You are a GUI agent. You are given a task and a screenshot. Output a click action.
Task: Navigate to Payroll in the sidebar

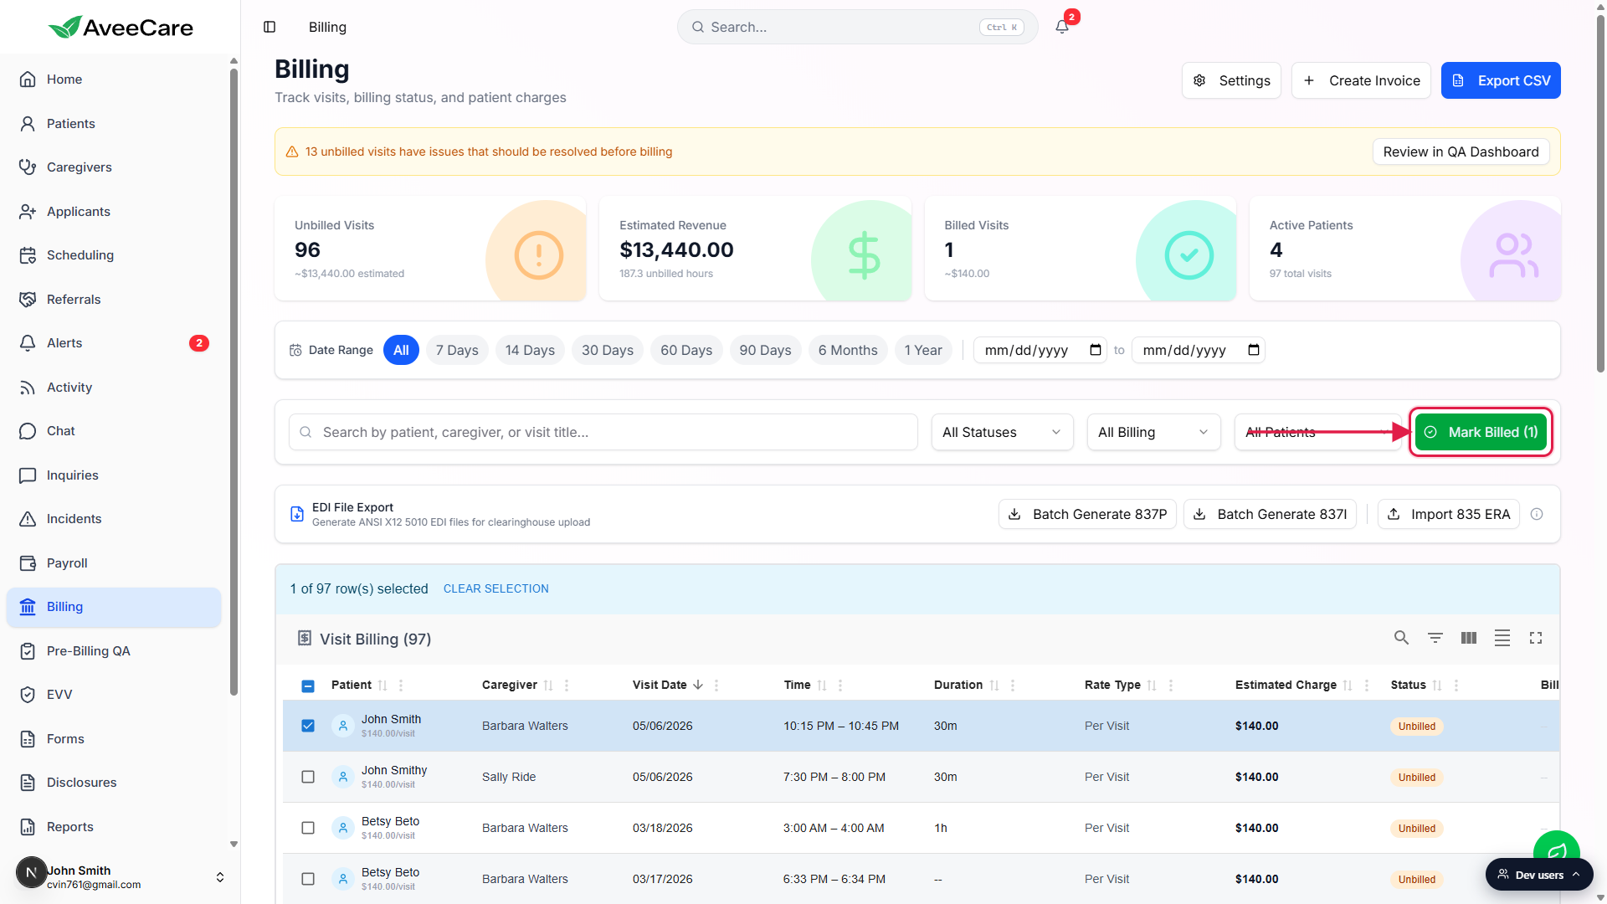(114, 563)
